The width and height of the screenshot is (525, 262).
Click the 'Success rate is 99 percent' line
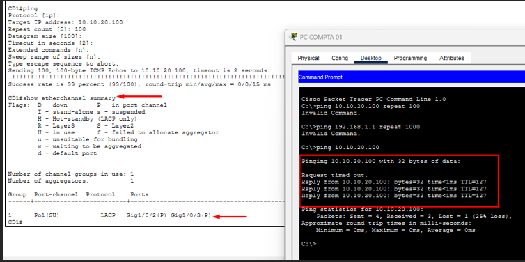pos(139,85)
